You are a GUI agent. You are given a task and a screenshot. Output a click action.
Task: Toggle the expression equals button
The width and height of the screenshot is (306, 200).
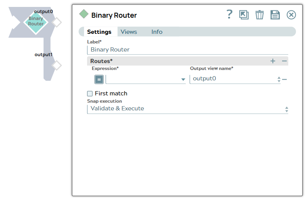(99, 79)
